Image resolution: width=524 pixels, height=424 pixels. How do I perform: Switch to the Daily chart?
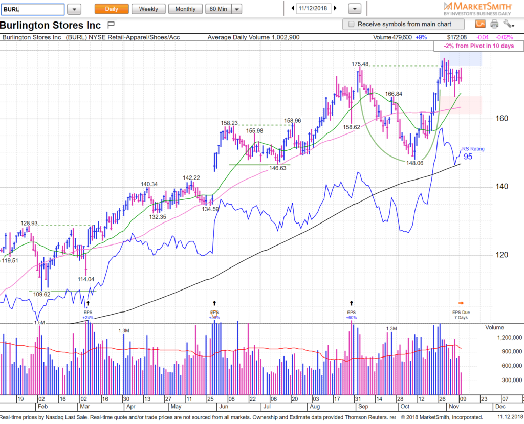(112, 9)
